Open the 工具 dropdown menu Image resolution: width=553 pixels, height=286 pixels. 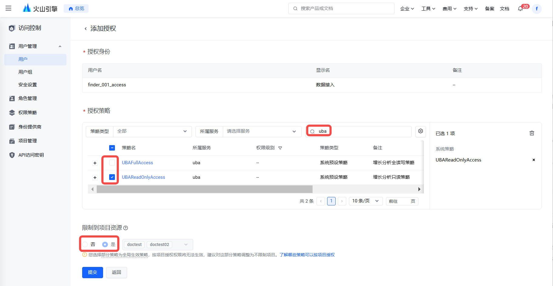pyautogui.click(x=428, y=9)
